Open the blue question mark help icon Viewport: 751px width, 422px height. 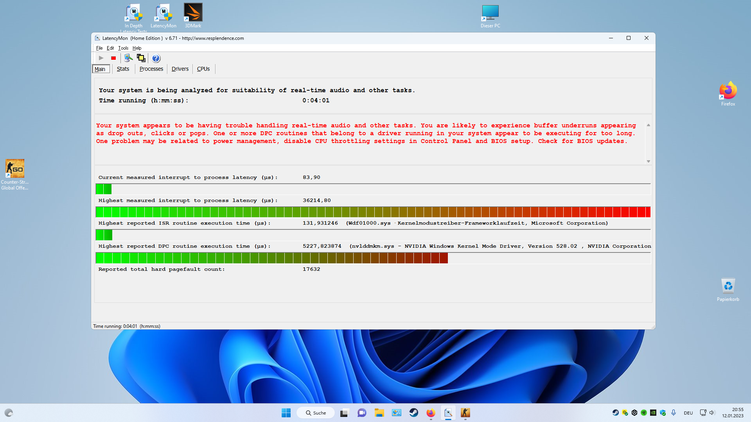pos(156,58)
